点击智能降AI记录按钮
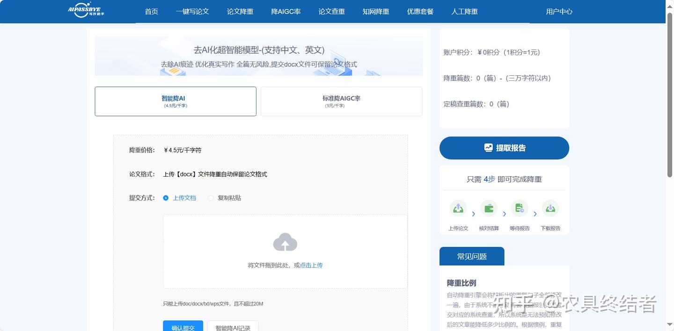 coord(233,327)
